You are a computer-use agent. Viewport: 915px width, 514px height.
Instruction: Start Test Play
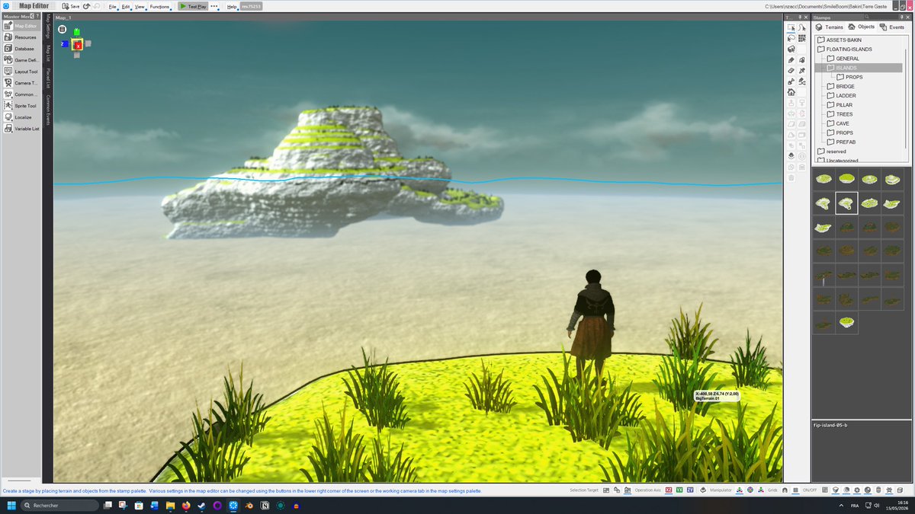click(193, 6)
